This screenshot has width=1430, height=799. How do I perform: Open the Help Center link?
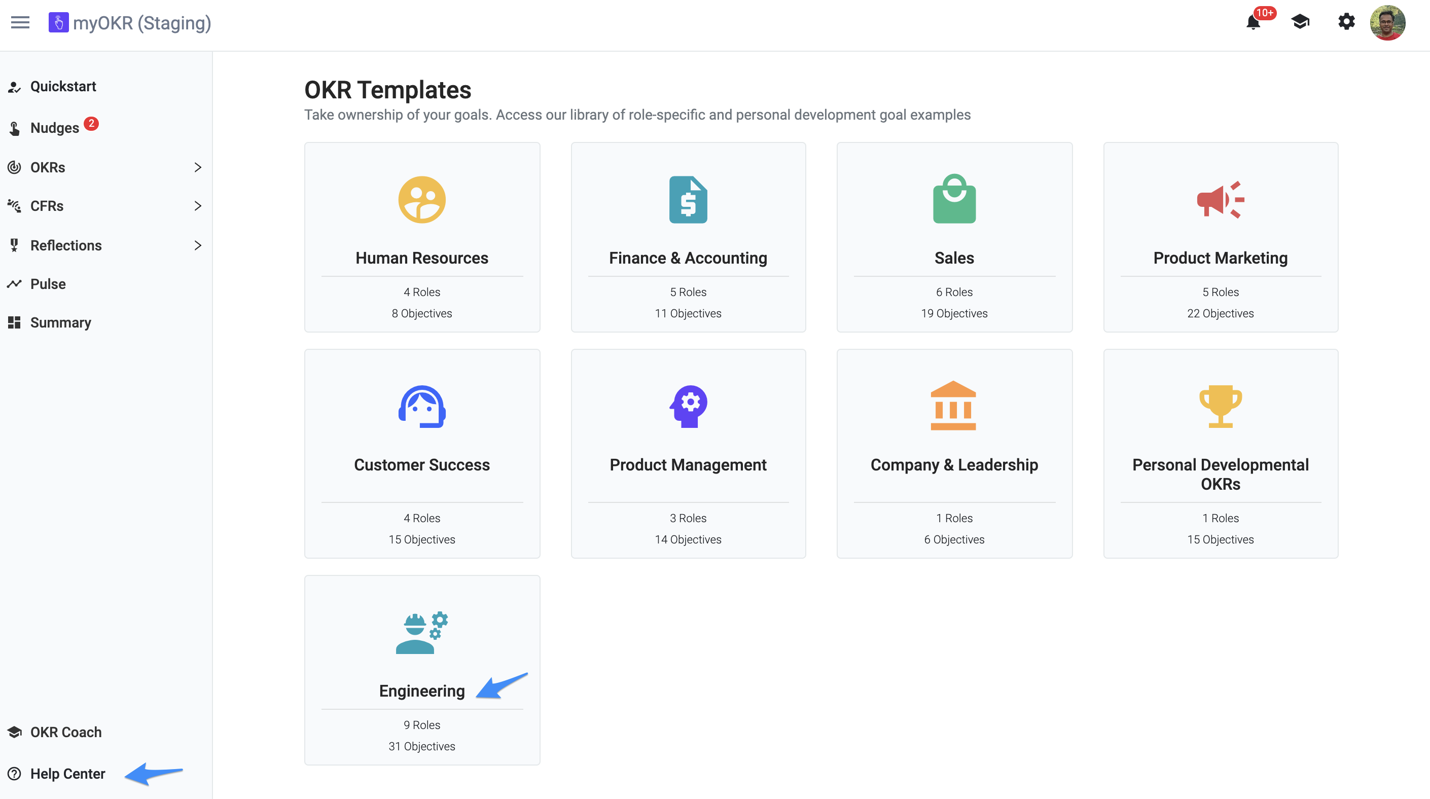pos(67,774)
